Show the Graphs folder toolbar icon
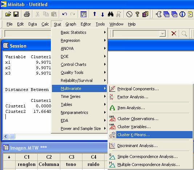This screenshot has width=194, height=170. click(174, 14)
